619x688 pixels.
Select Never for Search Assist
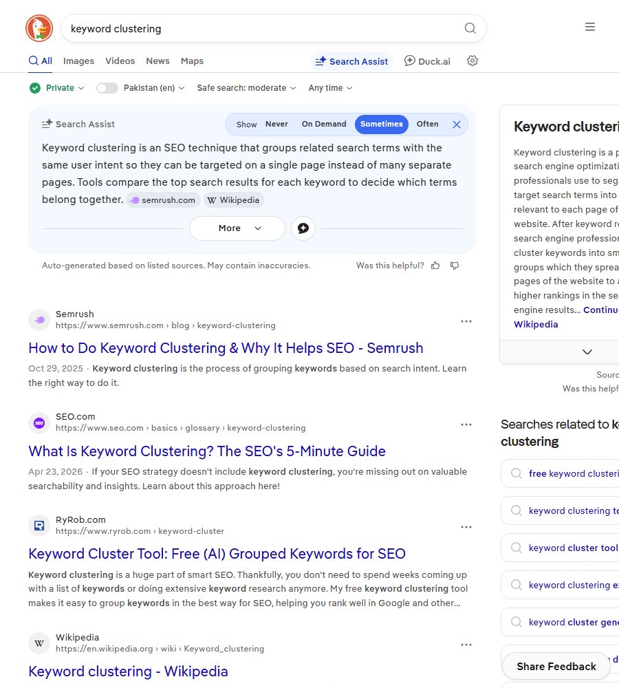[276, 124]
